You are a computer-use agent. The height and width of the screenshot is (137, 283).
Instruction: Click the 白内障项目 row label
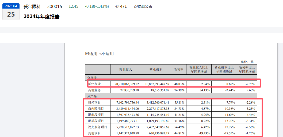[96, 109]
